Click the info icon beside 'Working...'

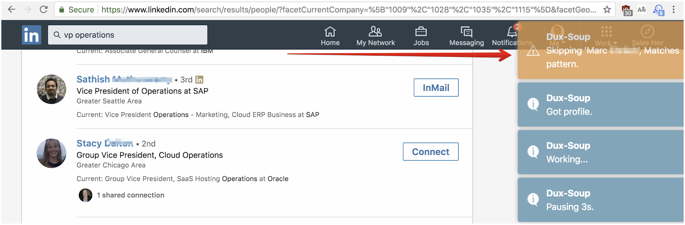click(x=533, y=152)
